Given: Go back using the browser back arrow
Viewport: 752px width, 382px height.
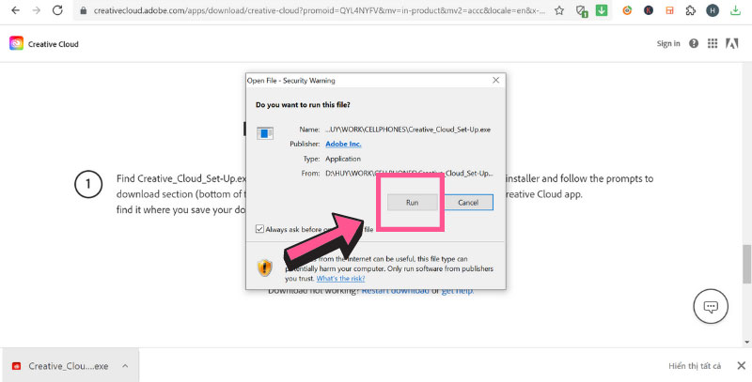Looking at the screenshot, I should click(x=15, y=10).
